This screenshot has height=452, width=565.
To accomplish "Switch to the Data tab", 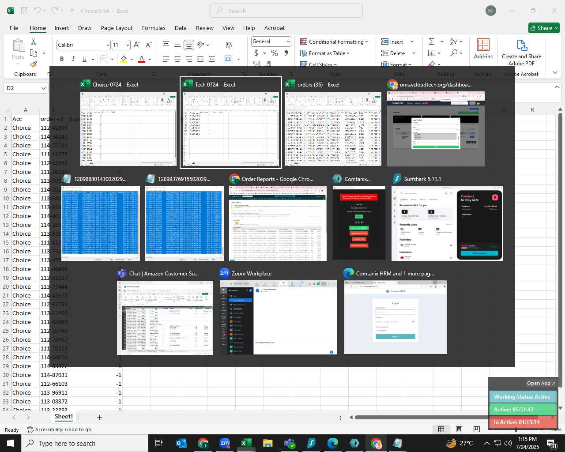I will (x=181, y=28).
